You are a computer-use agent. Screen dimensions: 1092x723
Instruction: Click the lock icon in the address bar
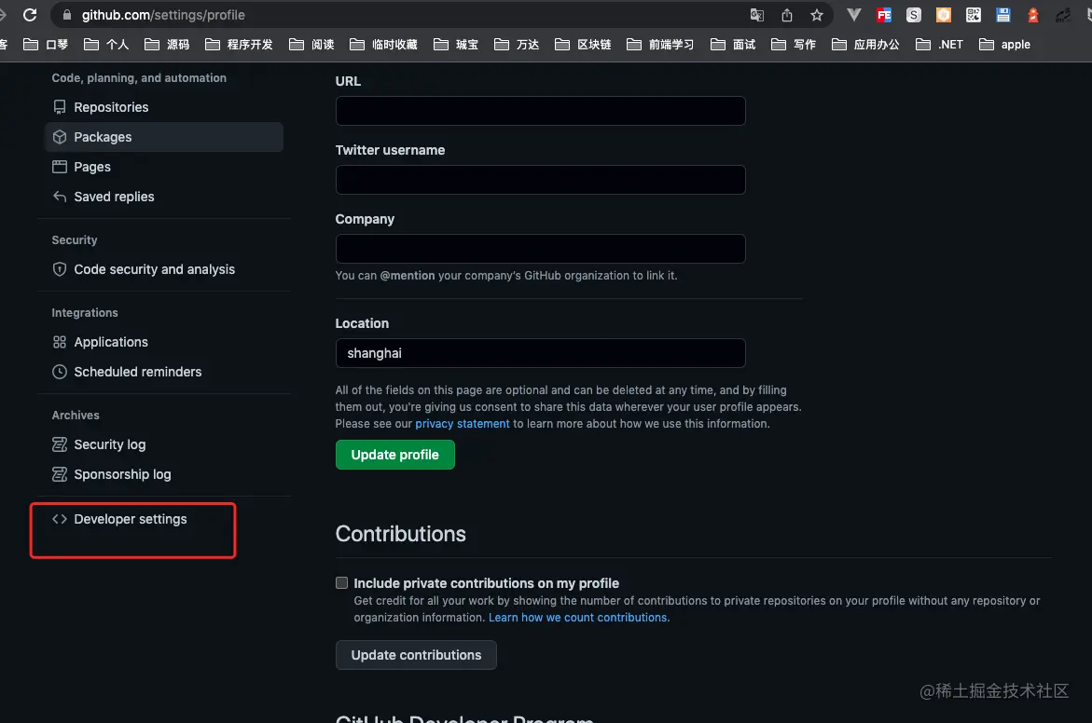pyautogui.click(x=67, y=15)
